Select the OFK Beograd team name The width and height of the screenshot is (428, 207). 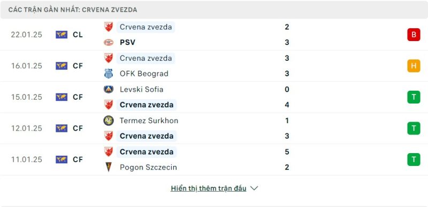[144, 74]
